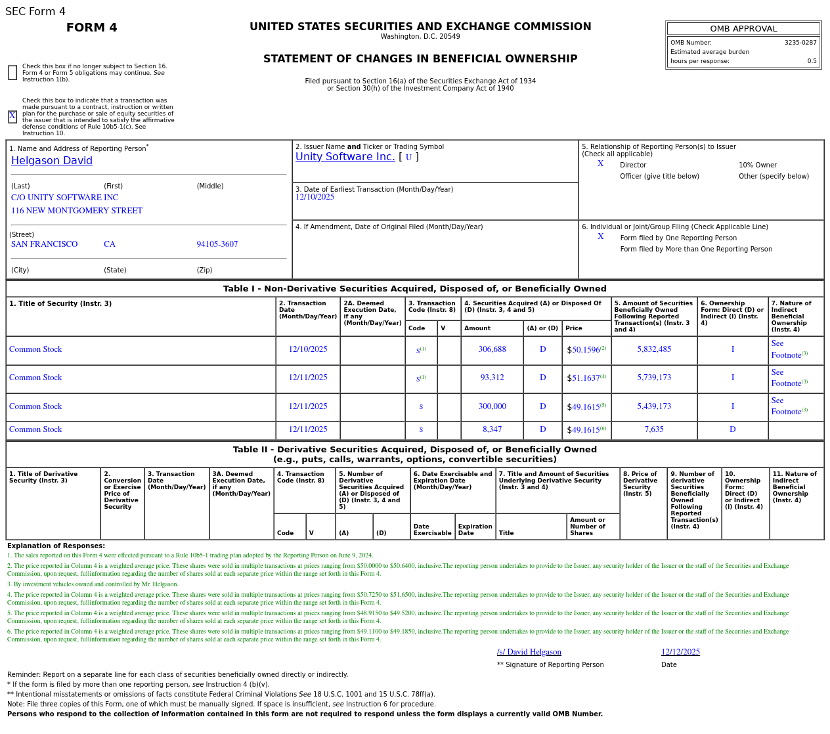Click the transaction date 12/10/2025 in Table I
Viewport: 830px width, 734px height.
click(x=308, y=349)
